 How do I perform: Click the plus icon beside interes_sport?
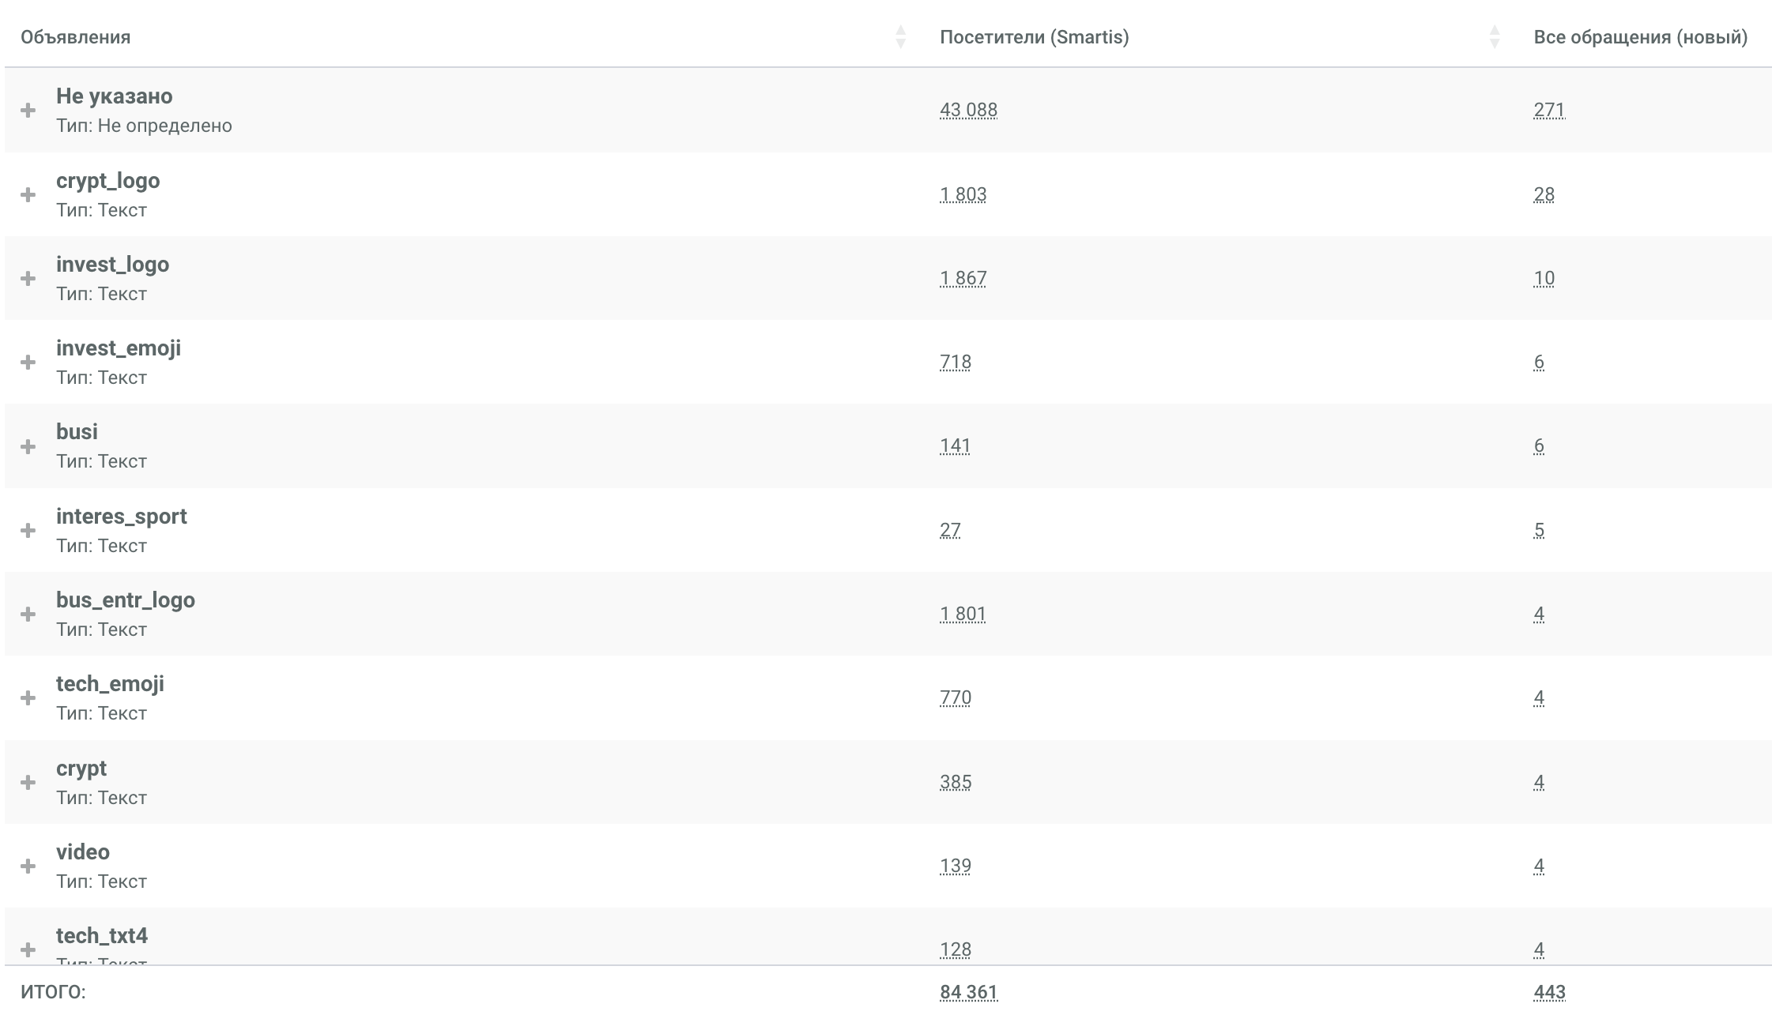tap(28, 530)
